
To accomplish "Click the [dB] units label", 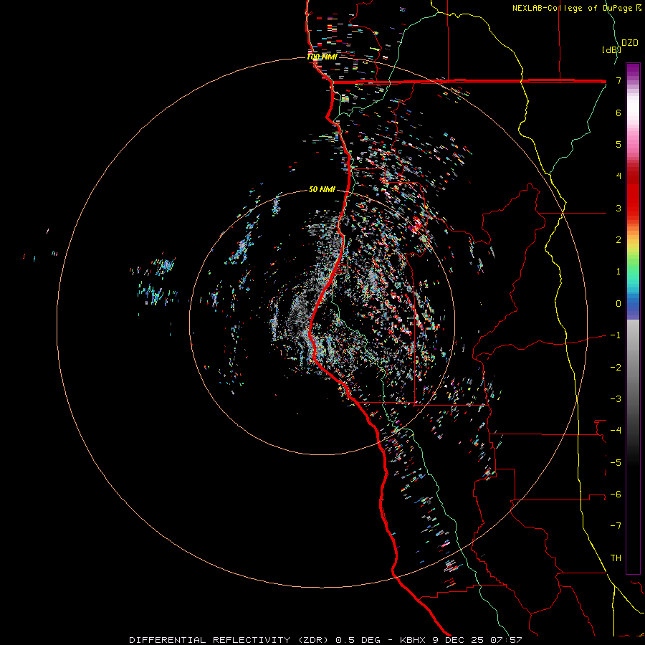I will 611,49.
